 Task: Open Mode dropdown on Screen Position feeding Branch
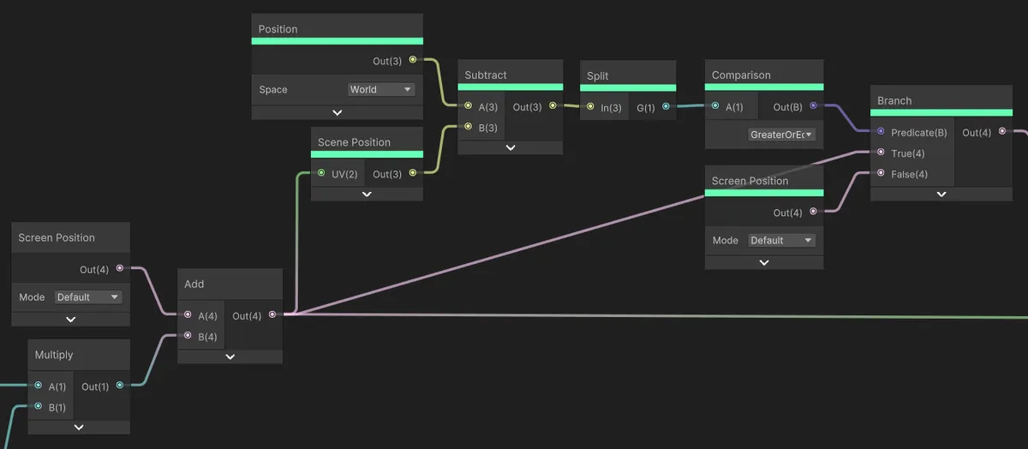pos(780,241)
